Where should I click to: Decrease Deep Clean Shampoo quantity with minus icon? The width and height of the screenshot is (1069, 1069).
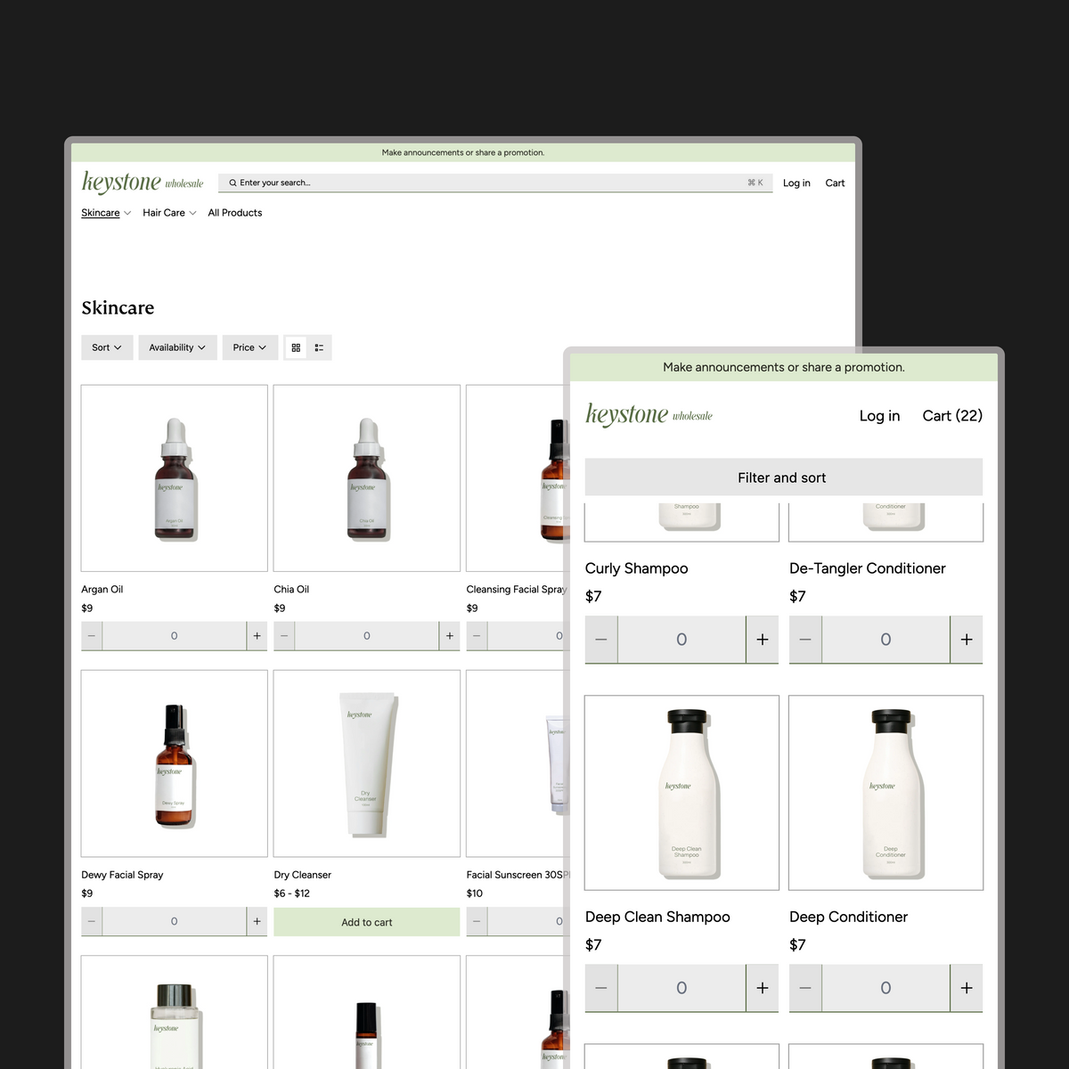[x=601, y=987]
